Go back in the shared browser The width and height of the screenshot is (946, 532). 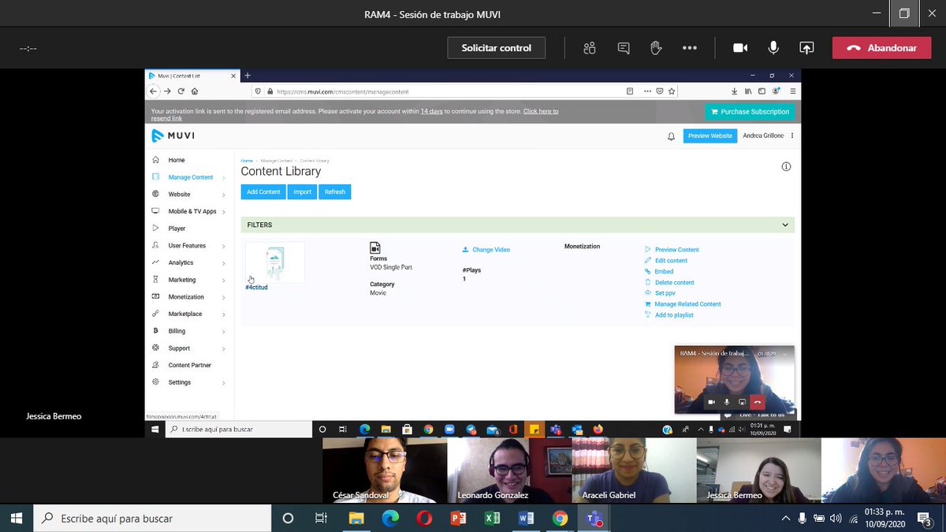tap(154, 91)
